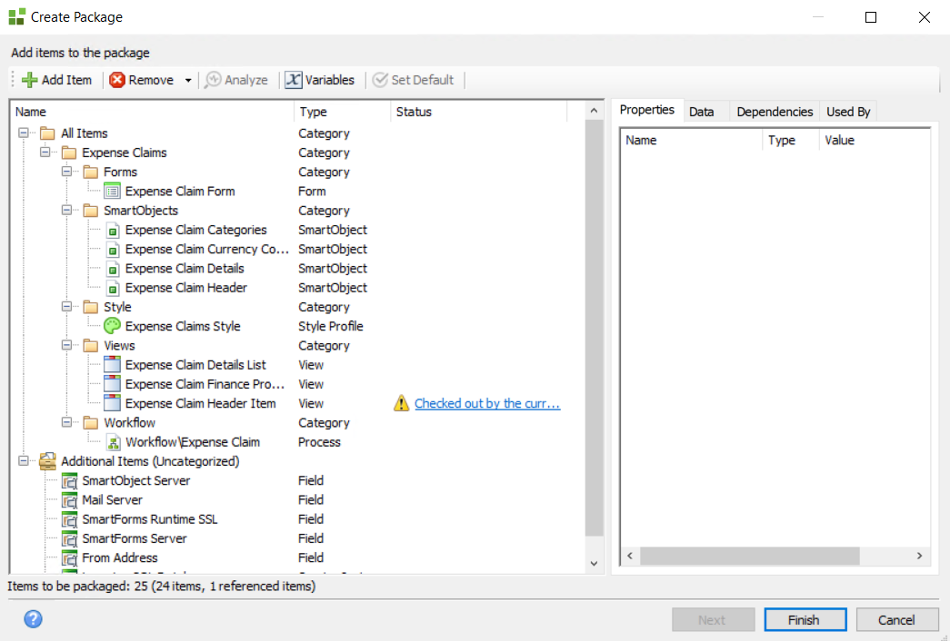The height and width of the screenshot is (641, 950).
Task: Click the Properties panel horizontal scrollbar
Action: point(749,556)
